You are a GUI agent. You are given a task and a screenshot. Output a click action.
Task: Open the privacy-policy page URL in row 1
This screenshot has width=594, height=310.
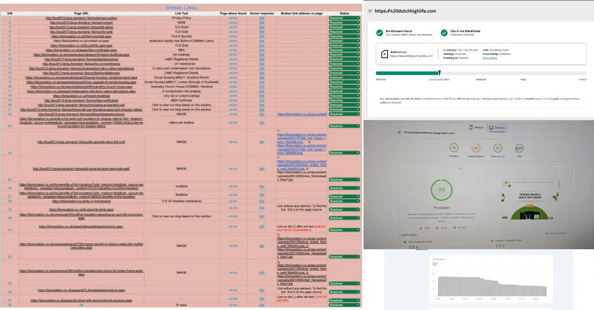[81, 18]
